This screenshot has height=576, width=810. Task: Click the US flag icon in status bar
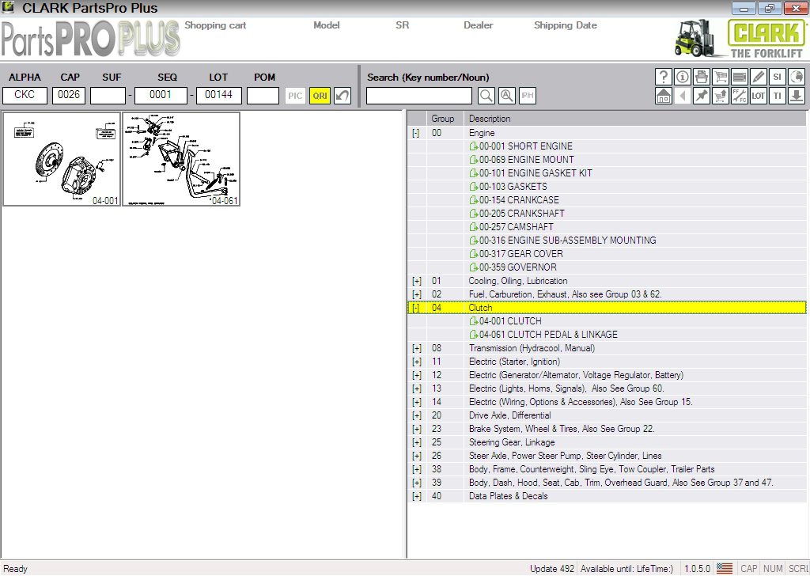(725, 569)
